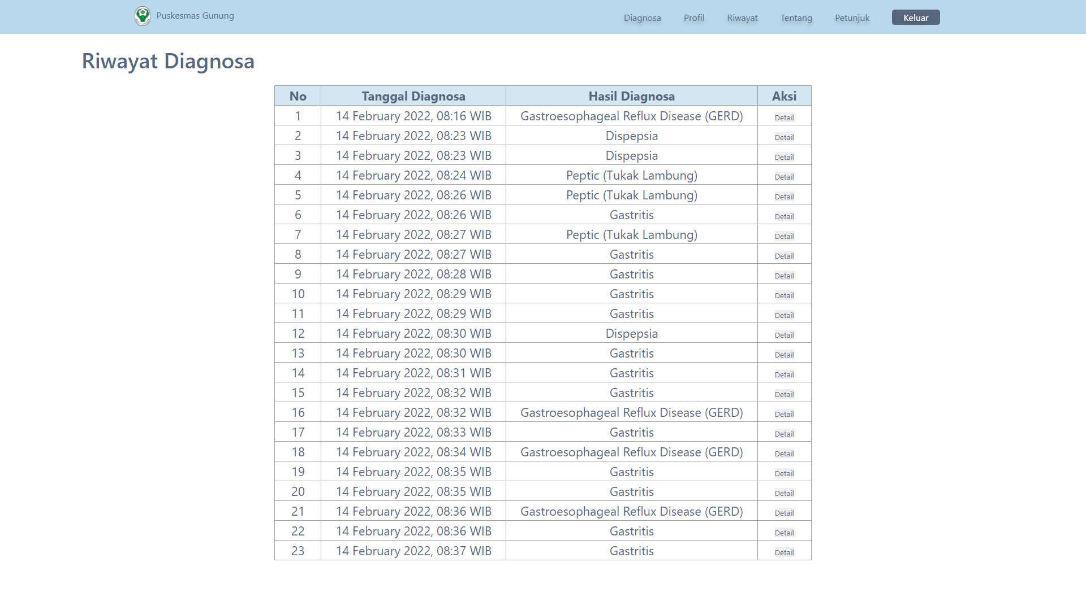Open the Diagnosa menu item

642,18
